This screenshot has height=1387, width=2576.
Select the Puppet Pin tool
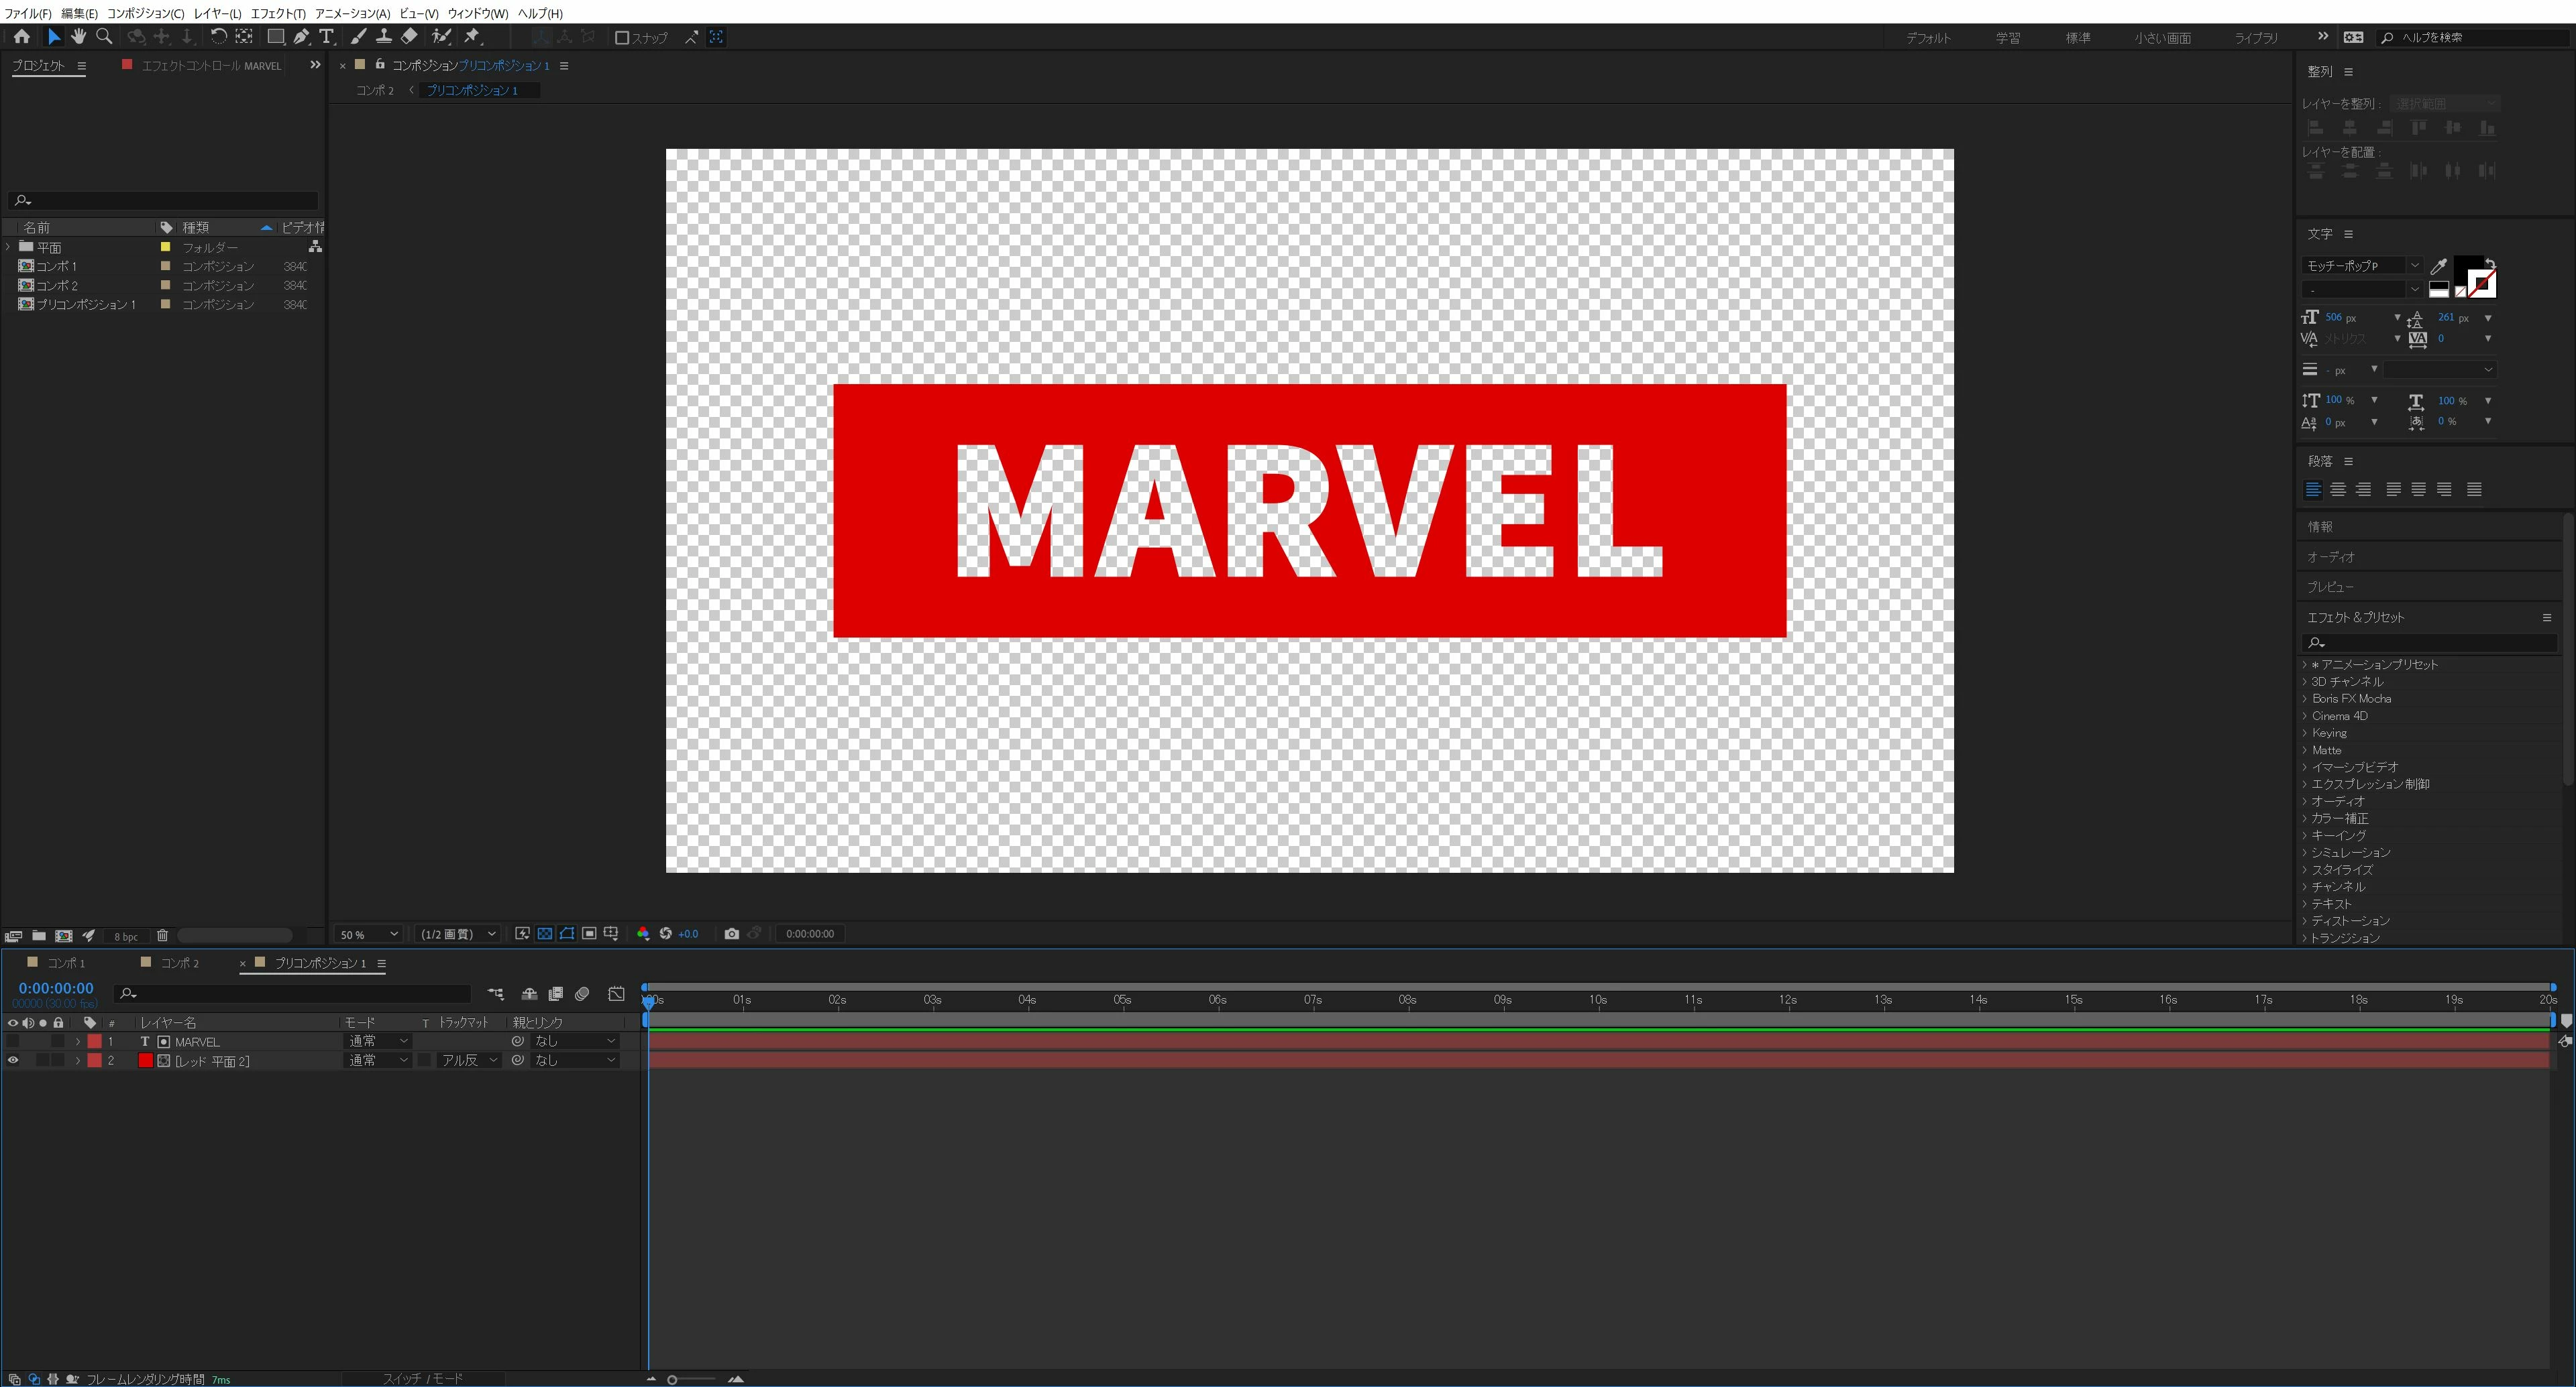pyautogui.click(x=472, y=37)
